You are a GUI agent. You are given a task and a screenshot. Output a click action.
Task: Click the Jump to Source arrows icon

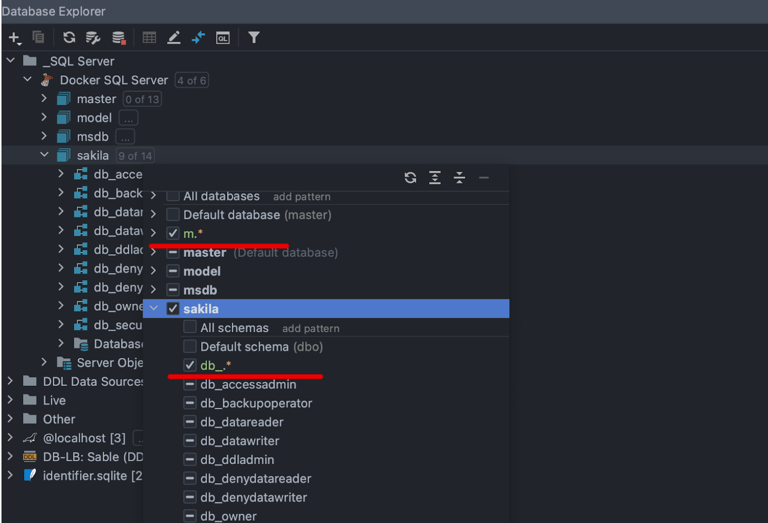pyautogui.click(x=198, y=37)
